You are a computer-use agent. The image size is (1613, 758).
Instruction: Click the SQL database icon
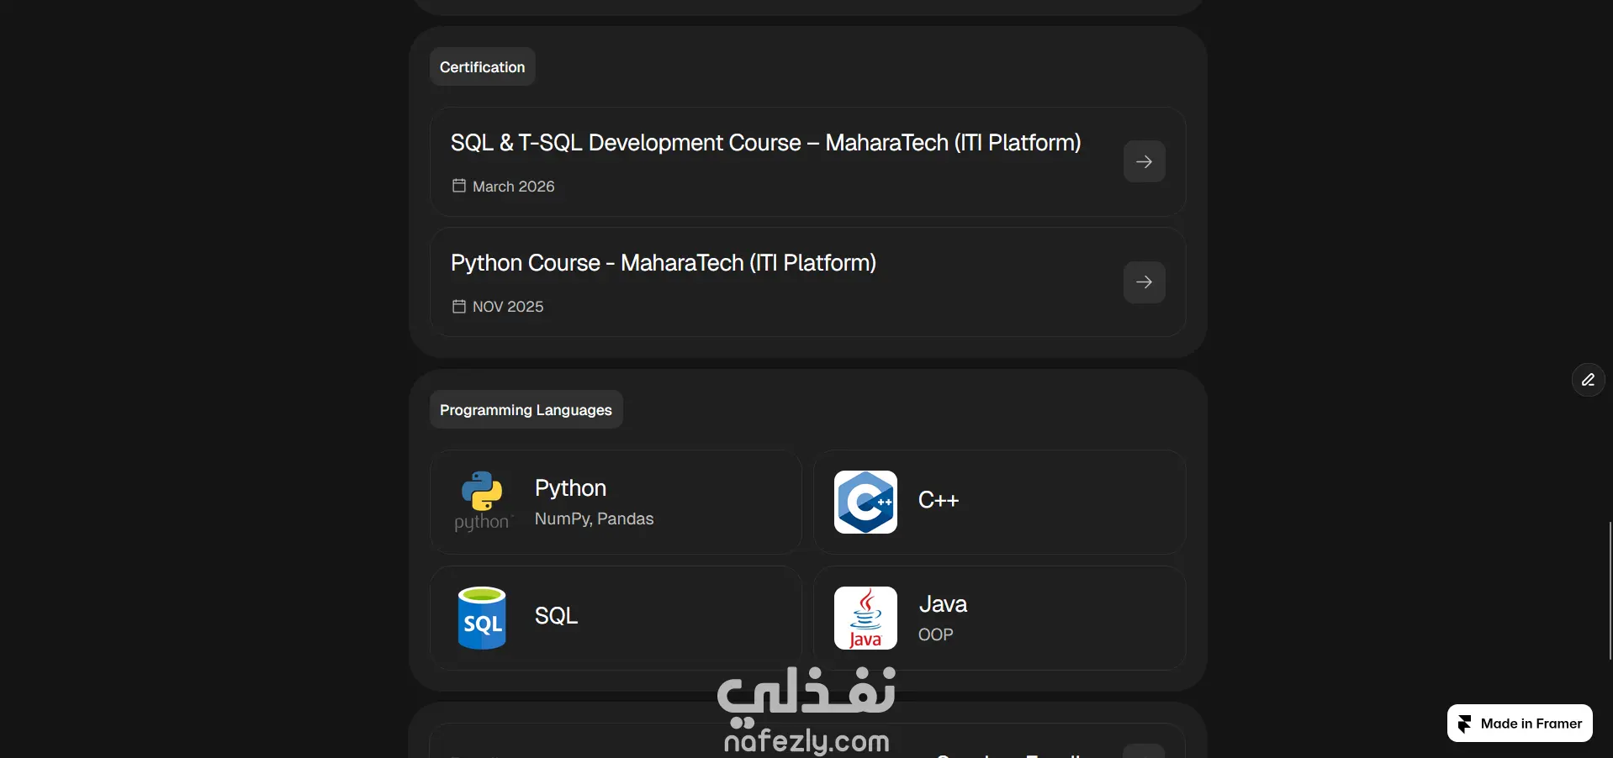482,618
